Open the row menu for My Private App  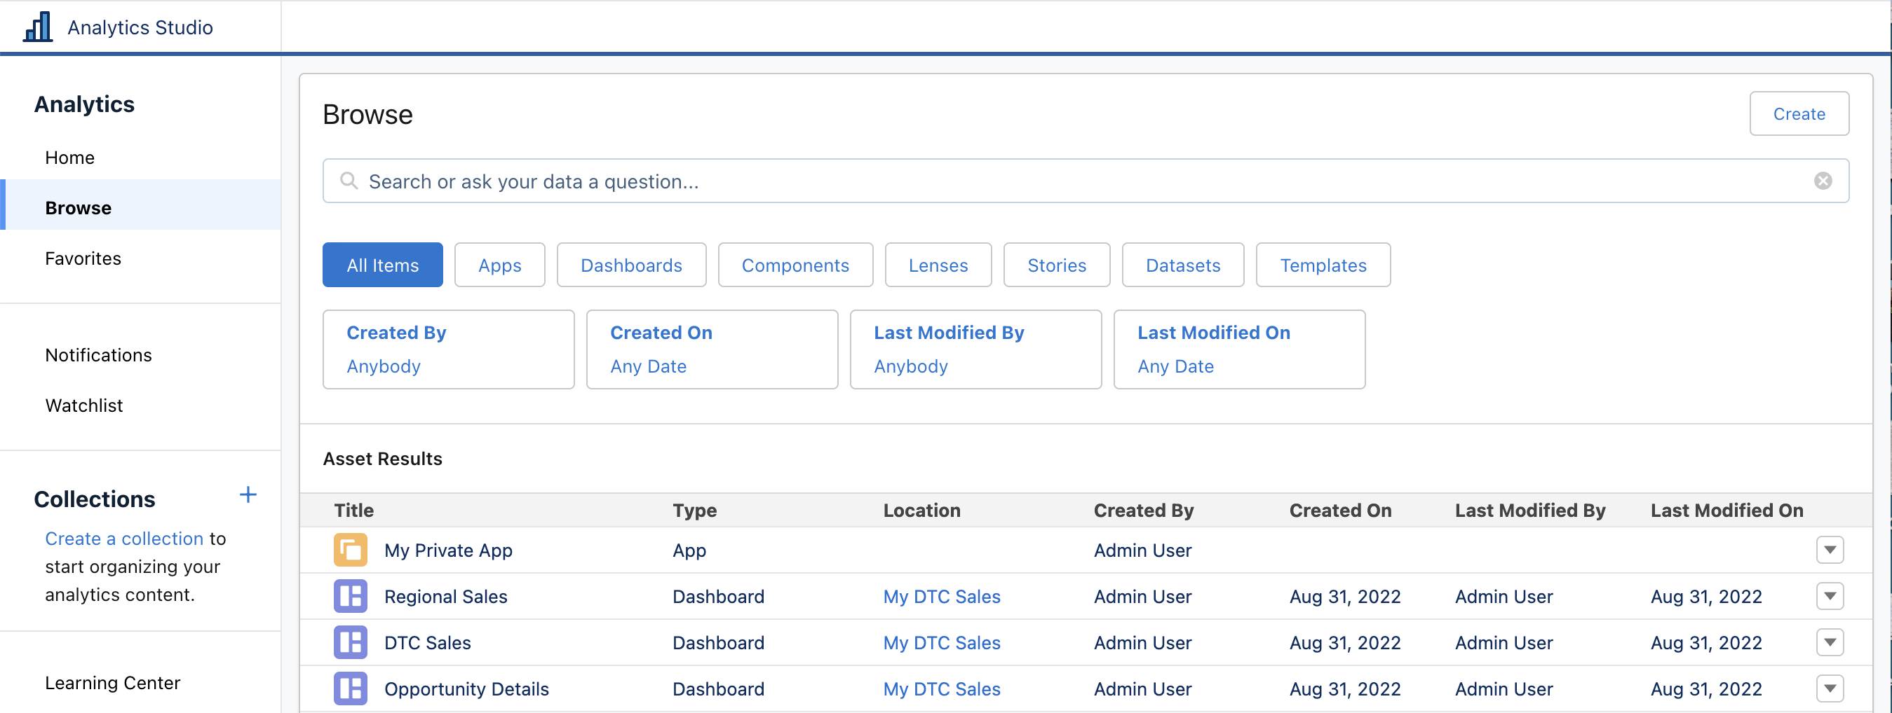point(1830,550)
